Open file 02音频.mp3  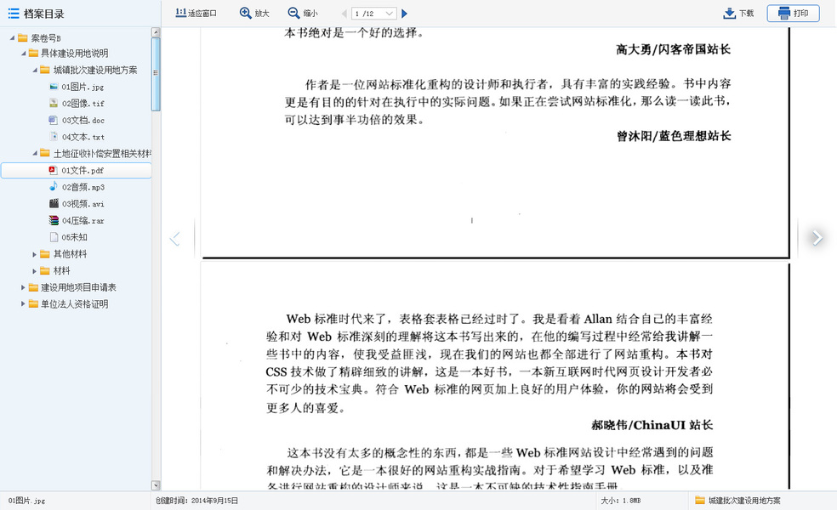[x=83, y=187]
